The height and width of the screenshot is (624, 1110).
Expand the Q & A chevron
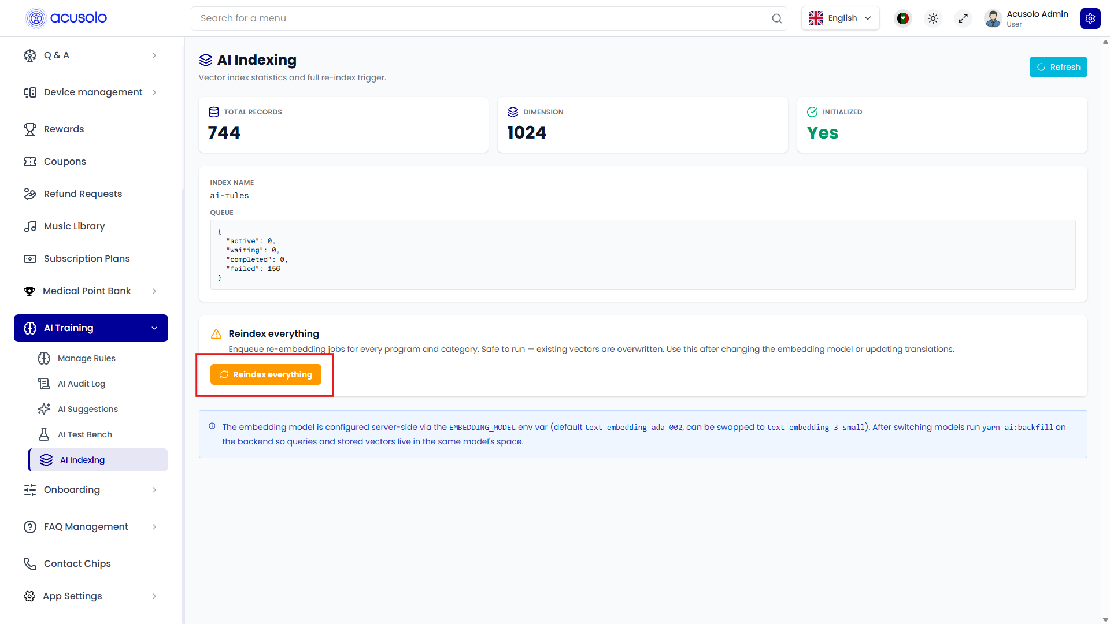tap(154, 55)
